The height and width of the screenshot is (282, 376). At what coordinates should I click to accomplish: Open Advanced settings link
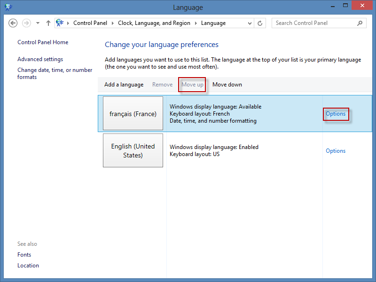click(40, 59)
